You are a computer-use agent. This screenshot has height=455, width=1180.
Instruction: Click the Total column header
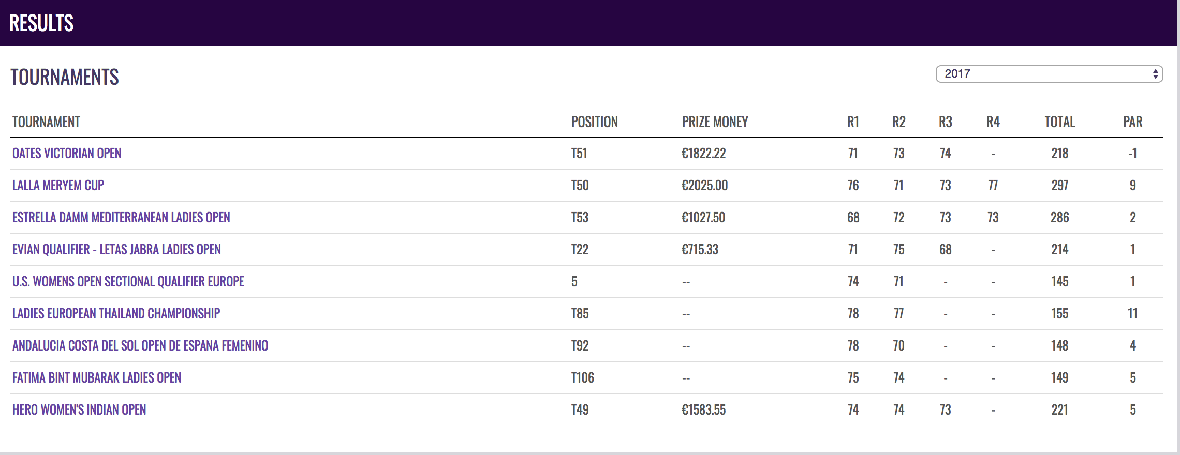1059,122
